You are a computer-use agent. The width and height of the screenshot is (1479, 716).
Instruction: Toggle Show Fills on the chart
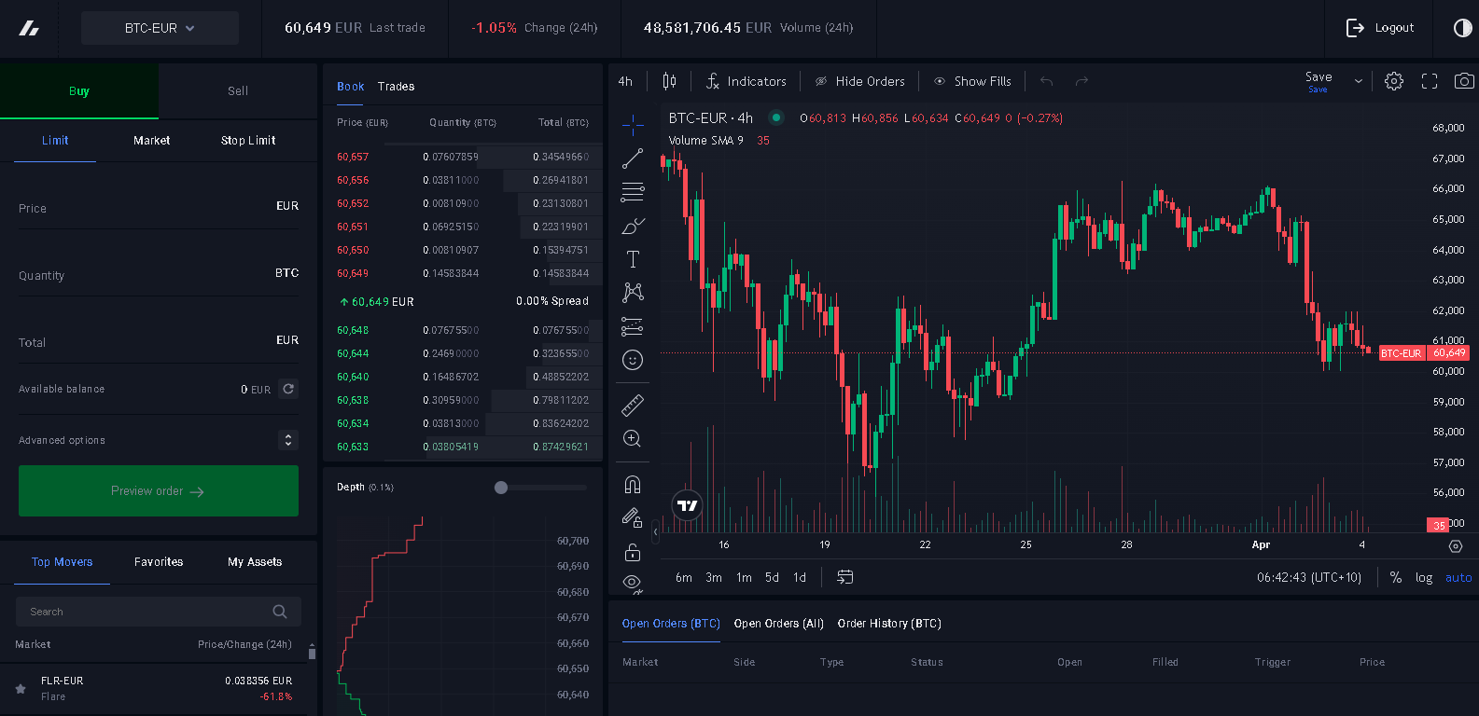pos(972,81)
